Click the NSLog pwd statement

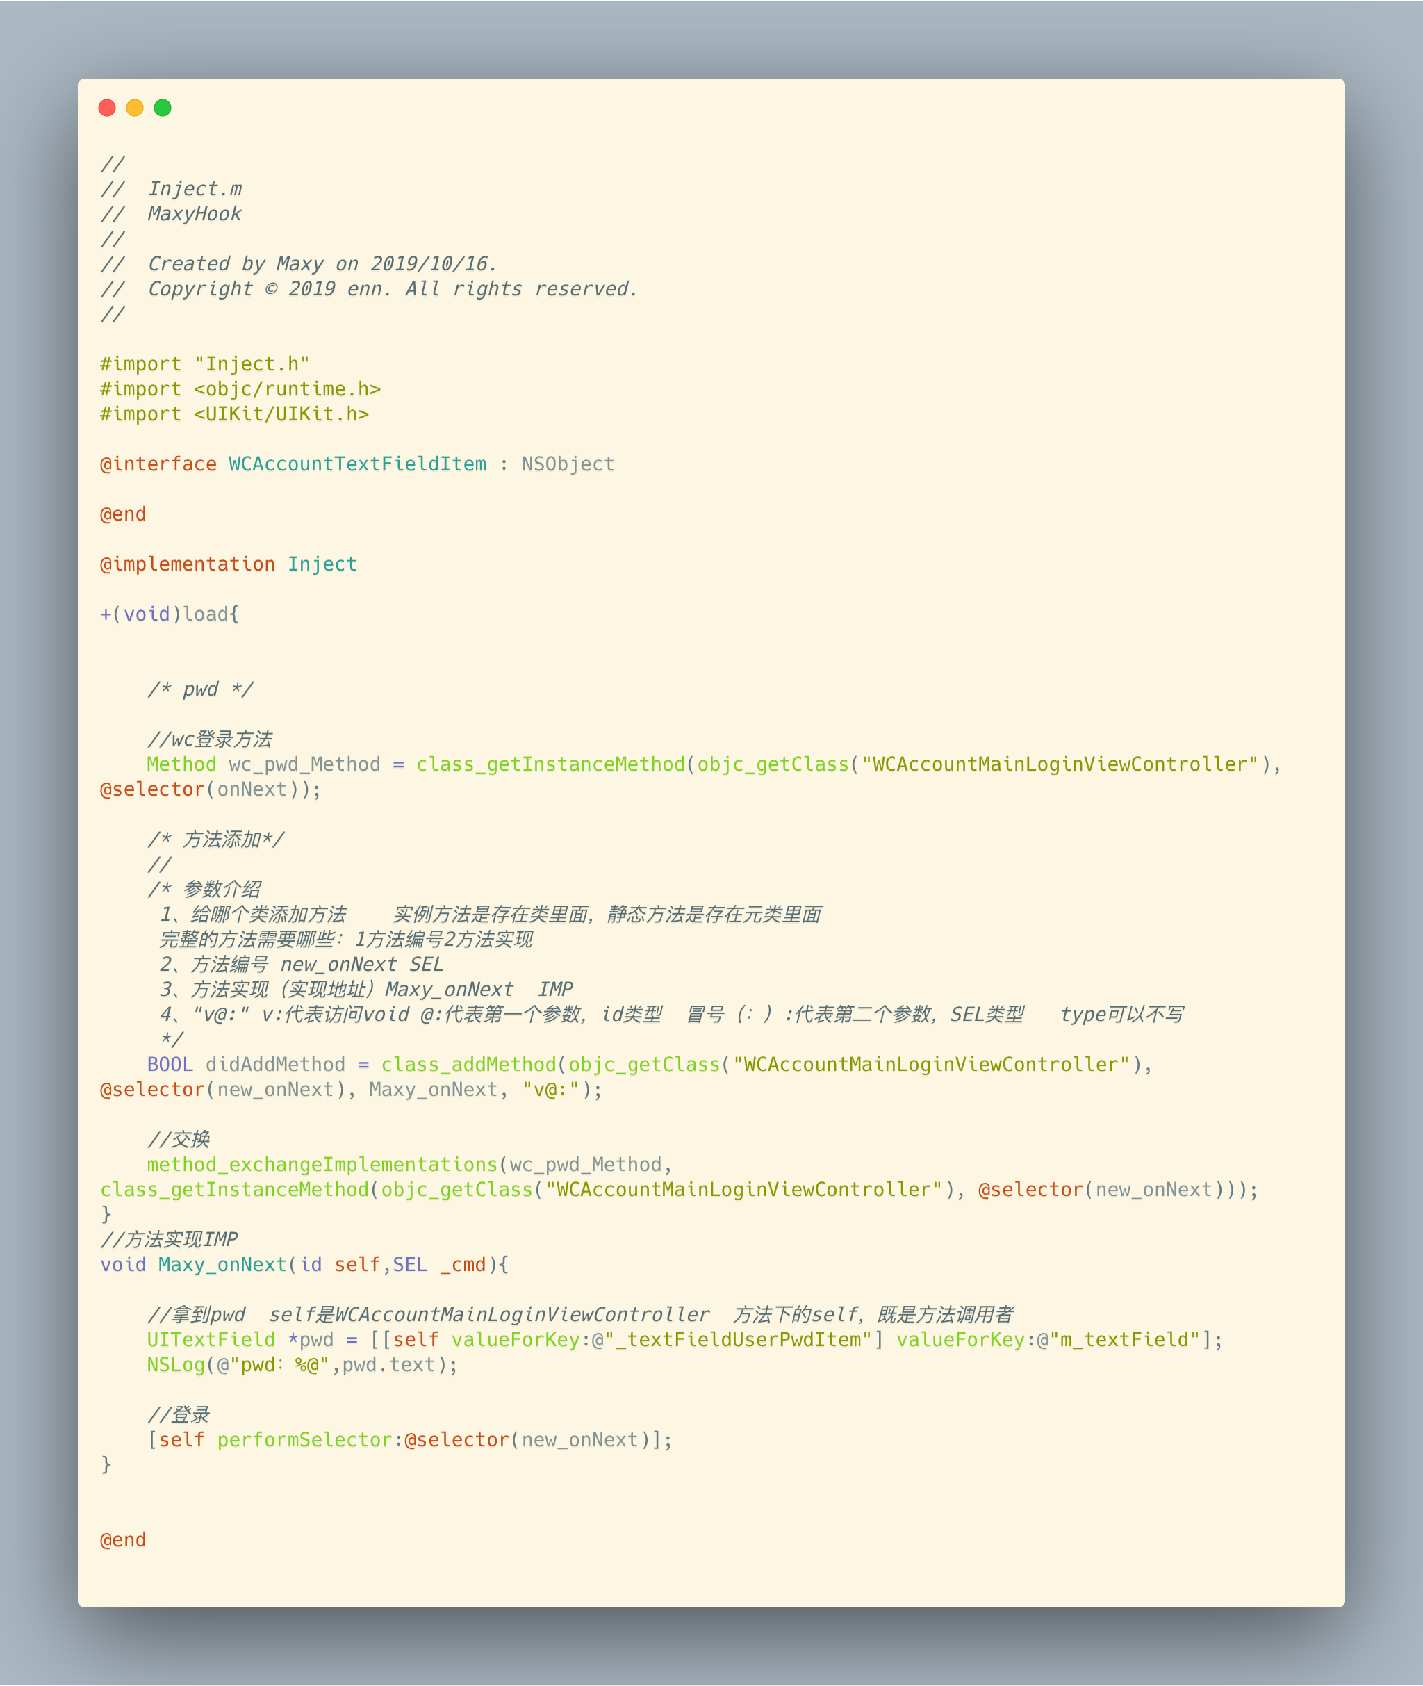click(x=302, y=1364)
